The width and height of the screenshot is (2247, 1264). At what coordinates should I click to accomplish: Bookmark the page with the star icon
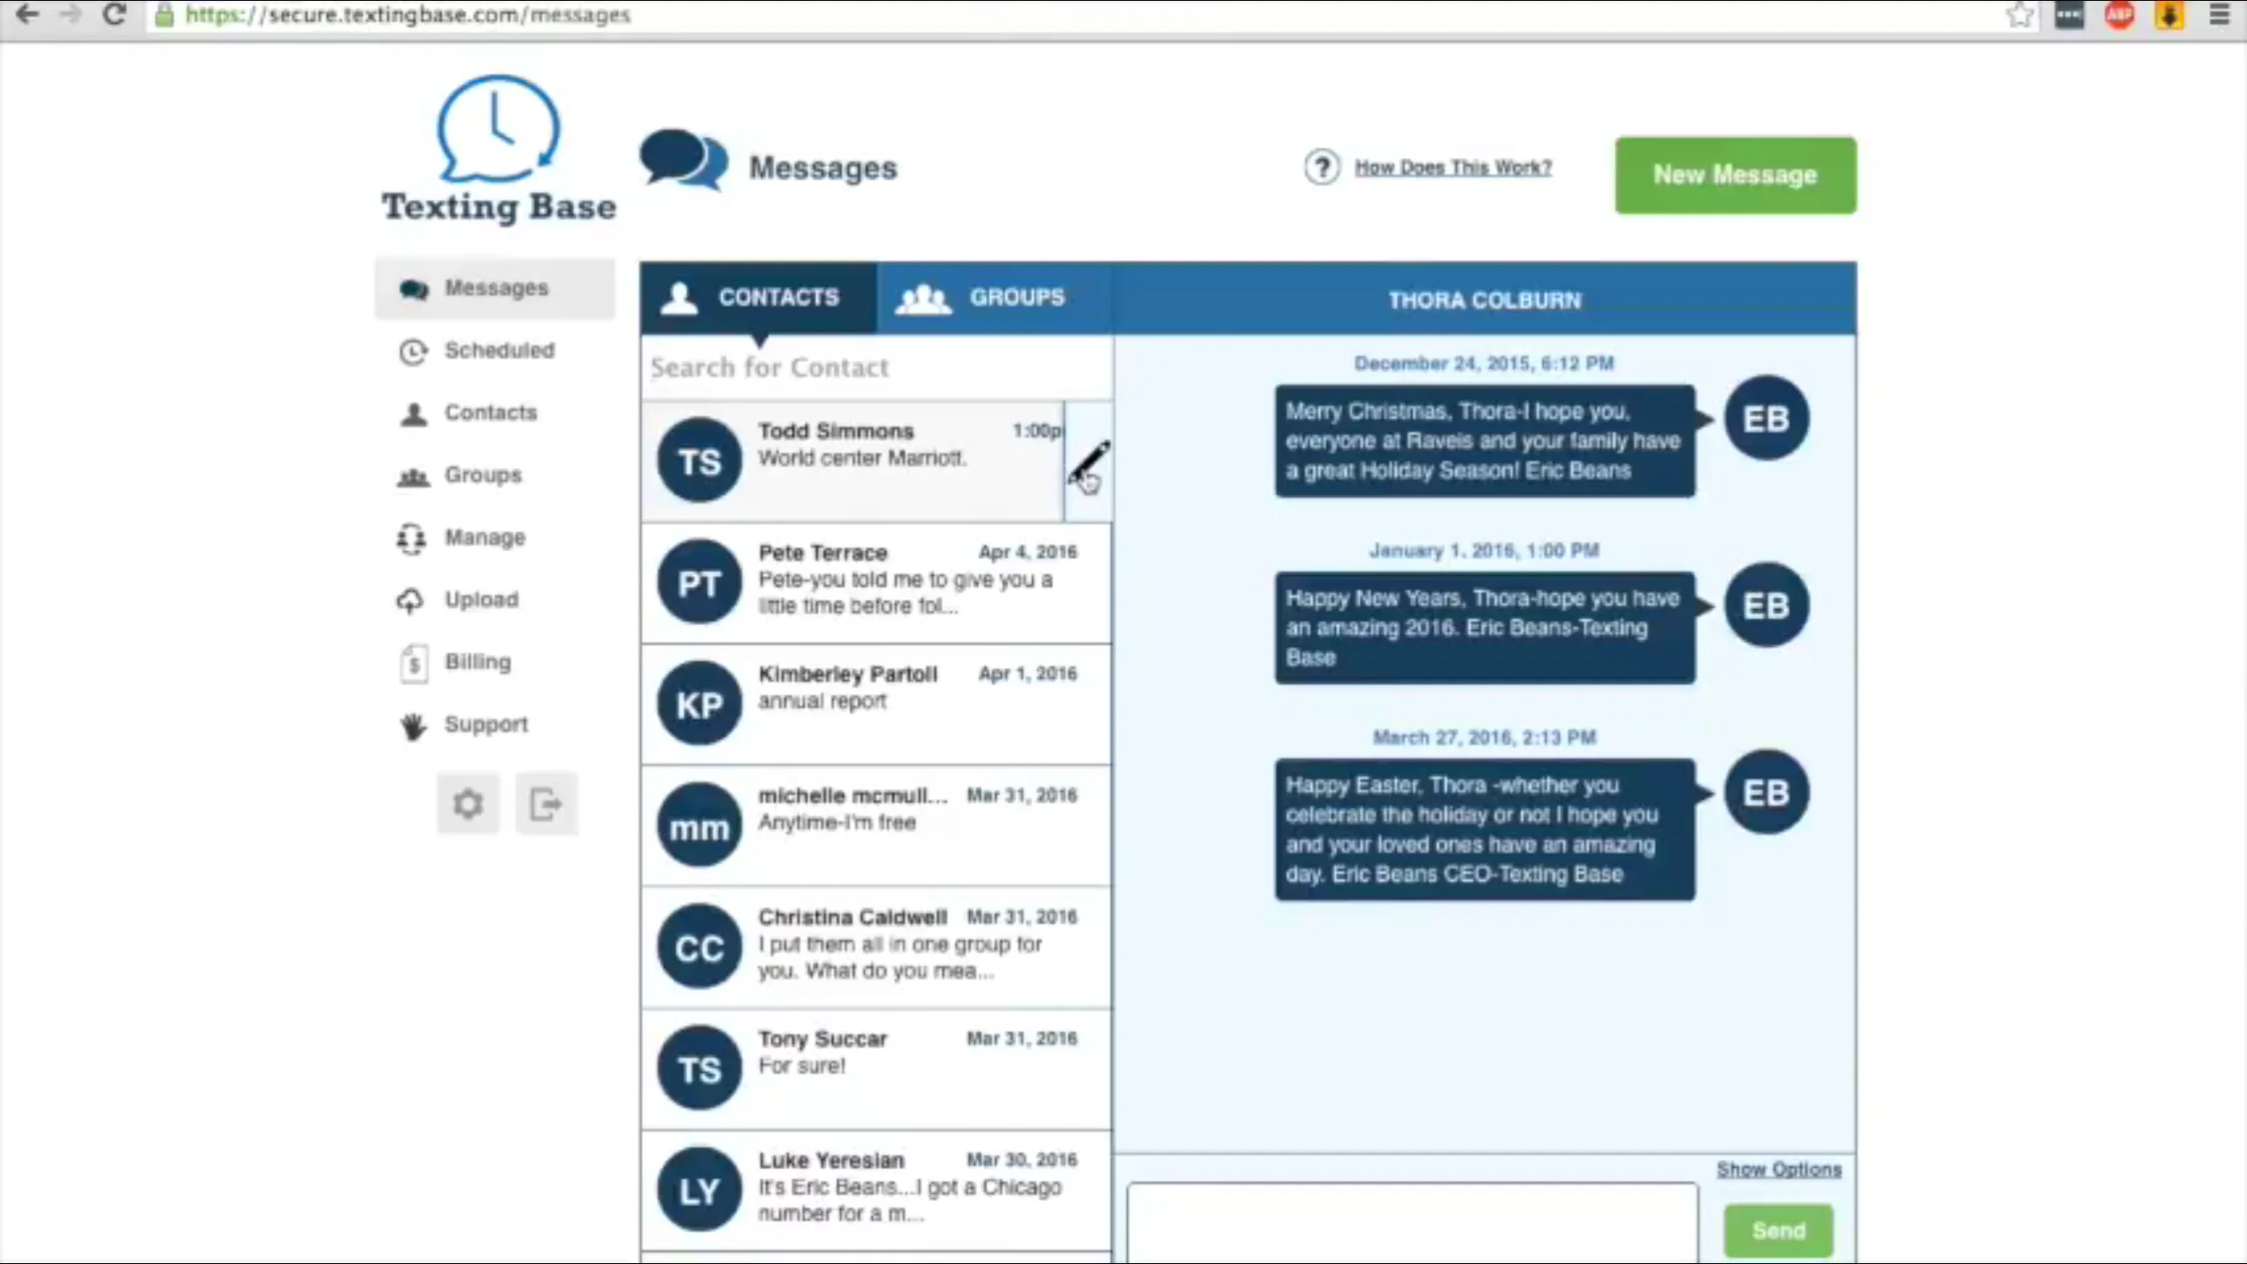(x=2020, y=15)
